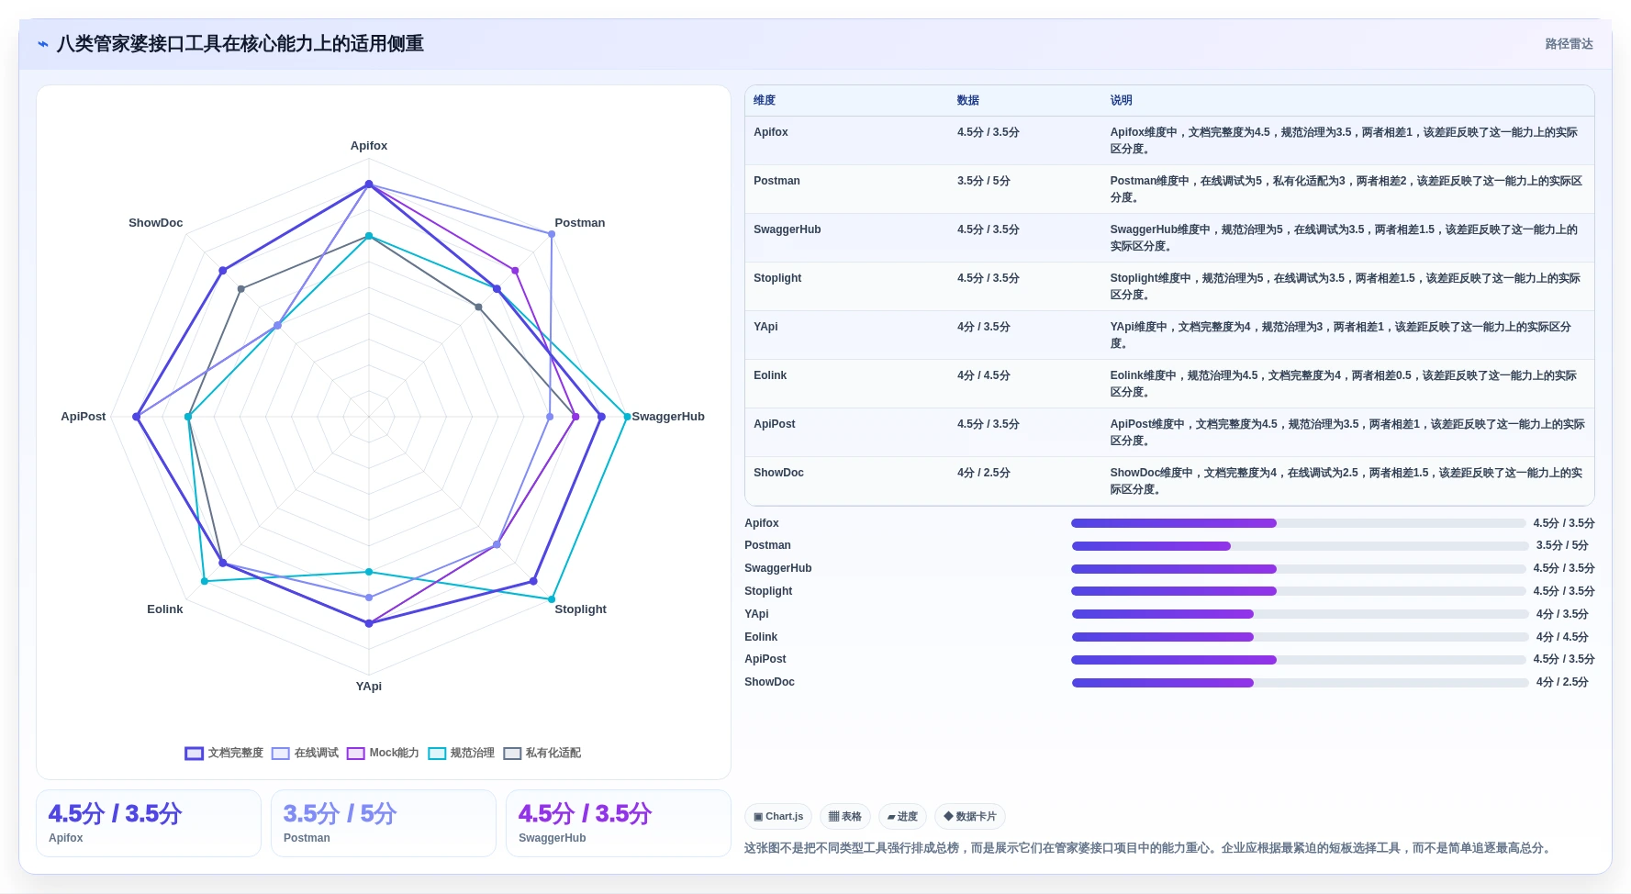Click the SwaggerHub radar axis label
The height and width of the screenshot is (894, 1631).
click(668, 417)
